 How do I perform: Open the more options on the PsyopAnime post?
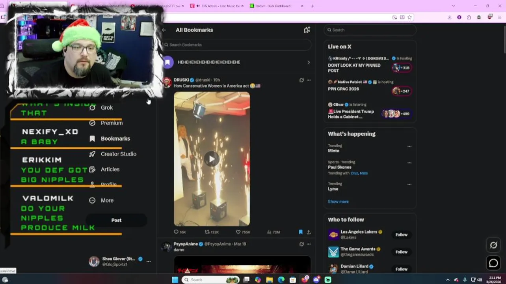[x=309, y=244]
